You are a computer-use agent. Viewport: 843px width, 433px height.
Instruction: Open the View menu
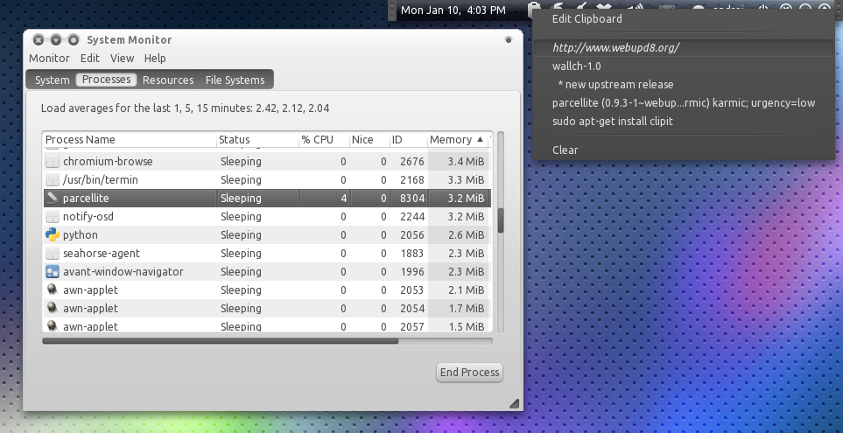point(122,58)
